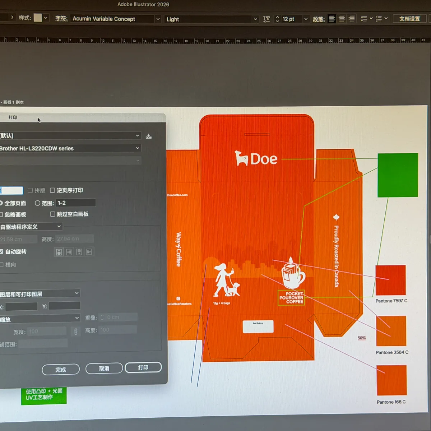Click the font size icon in the toolbar

267,19
